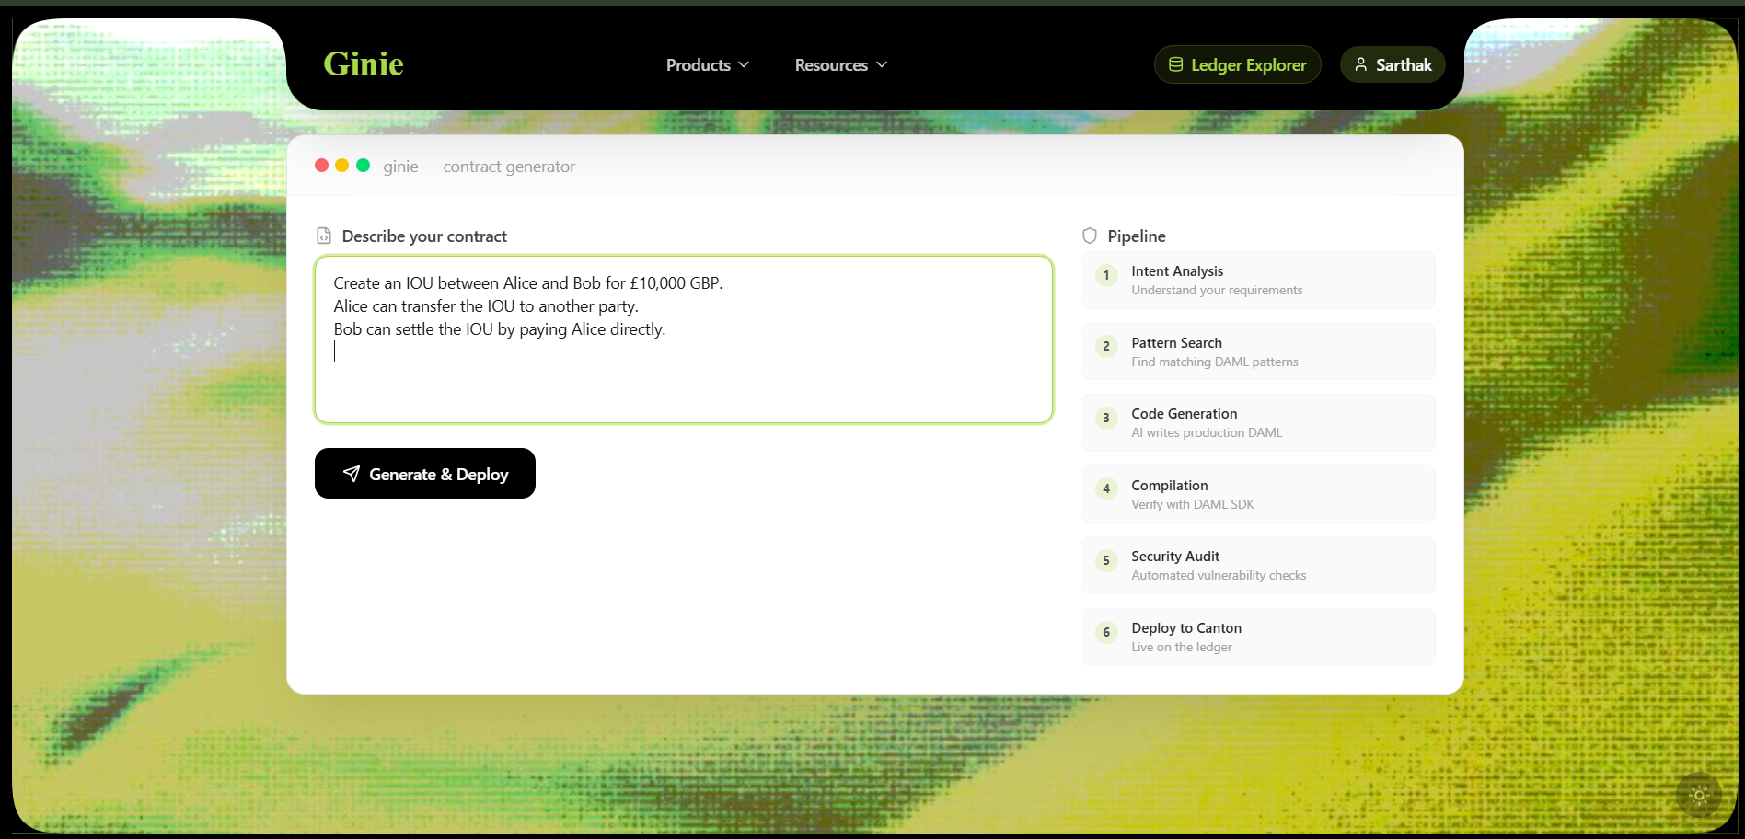This screenshot has width=1745, height=839.
Task: Click 'Live on the ledger' text
Action: [x=1182, y=648]
